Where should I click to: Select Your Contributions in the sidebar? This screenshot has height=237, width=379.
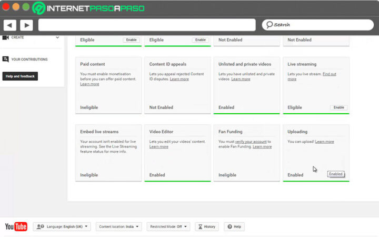point(29,60)
